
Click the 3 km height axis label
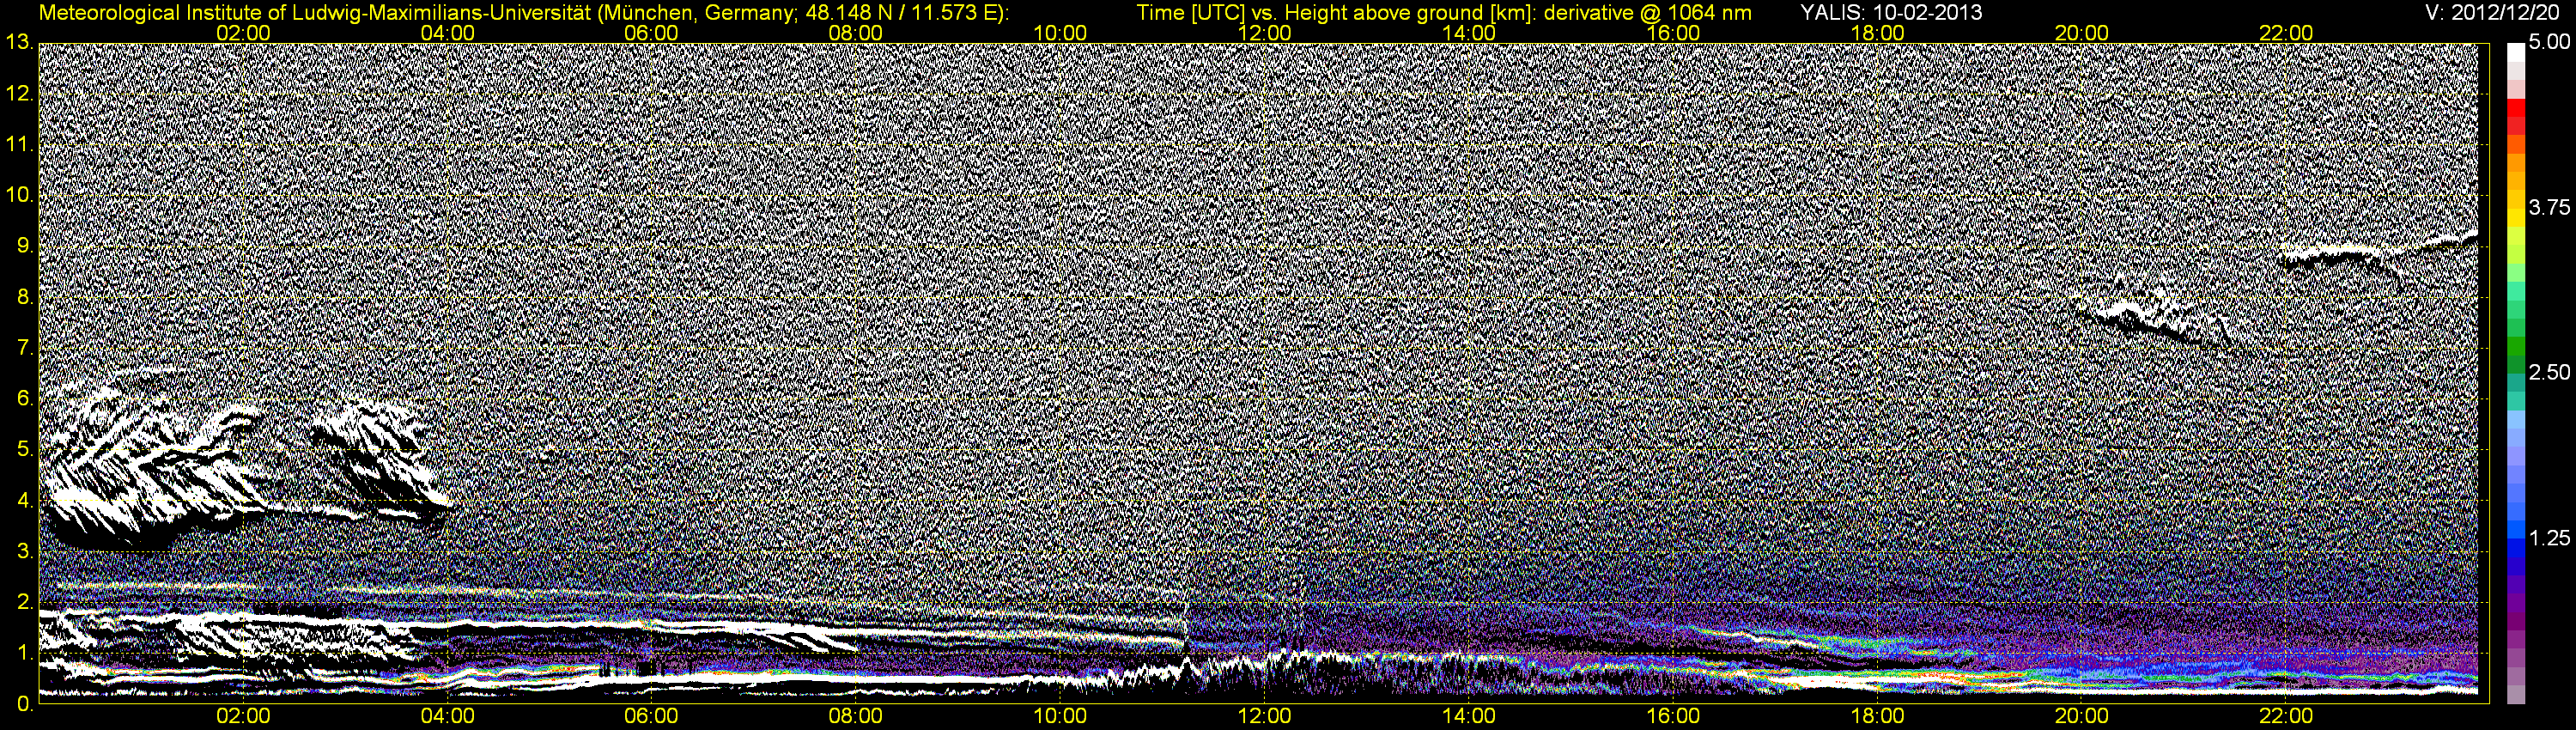coord(24,551)
